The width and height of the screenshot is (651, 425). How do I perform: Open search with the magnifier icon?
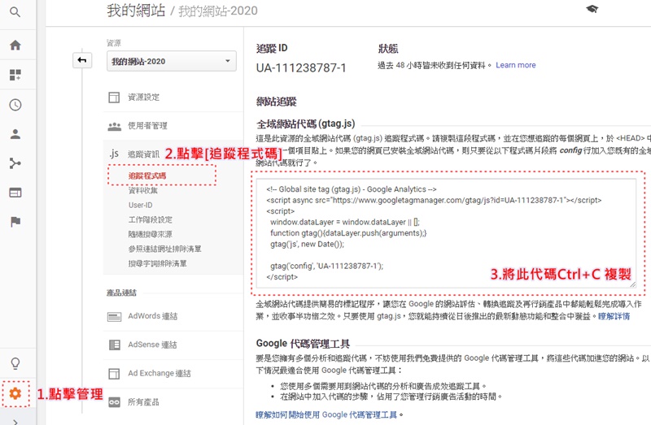pos(15,12)
